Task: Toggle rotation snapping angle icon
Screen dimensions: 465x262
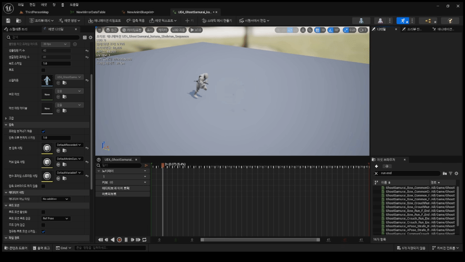Action: click(x=330, y=30)
